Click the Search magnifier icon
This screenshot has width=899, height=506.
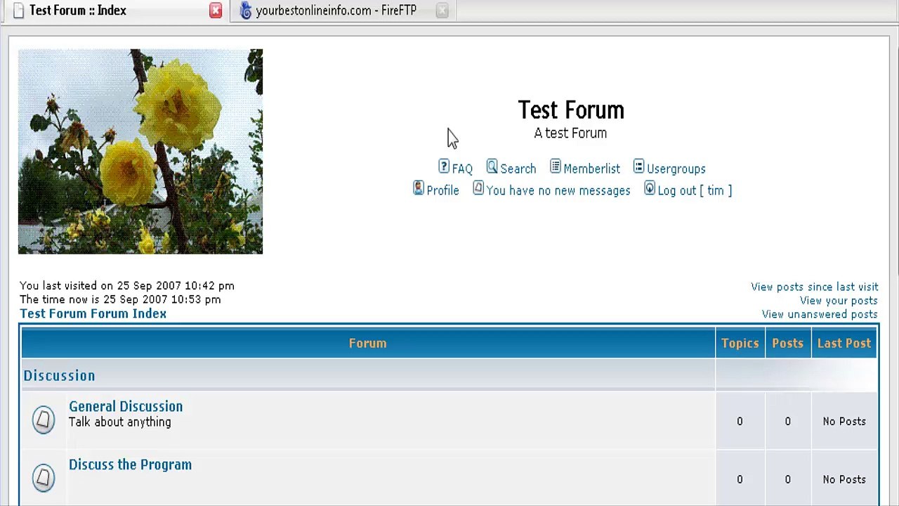[x=492, y=167]
